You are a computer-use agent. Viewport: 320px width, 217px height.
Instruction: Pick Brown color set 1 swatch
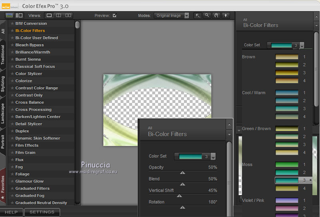287,57
